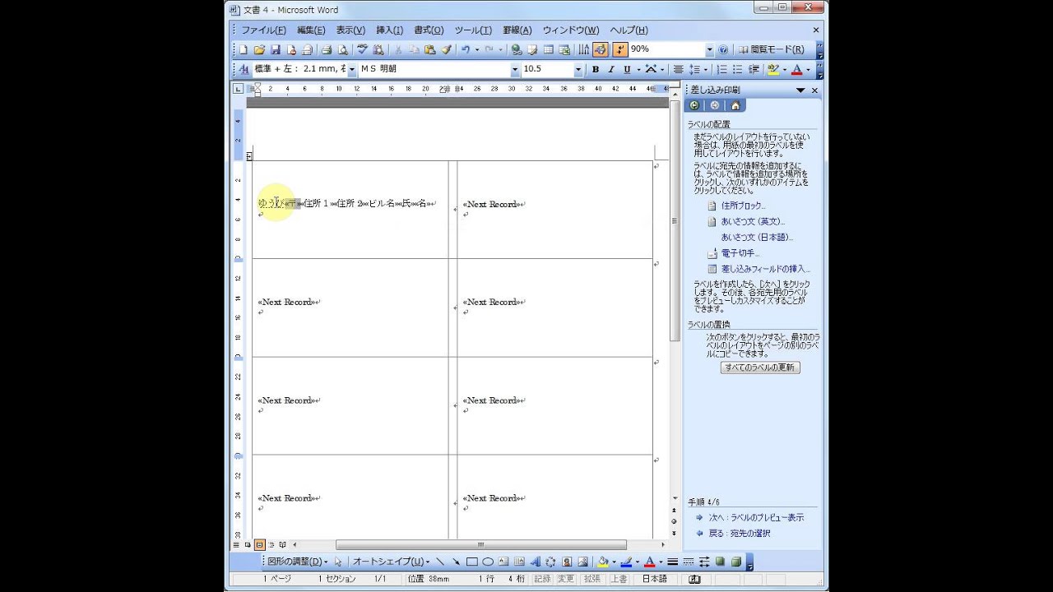Insert hyperlink using toolbar icon
1053x592 pixels.
517,50
